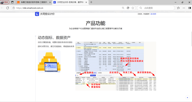Click the page vertical scrollbar thumb
The image size is (192, 102).
pos(191,39)
